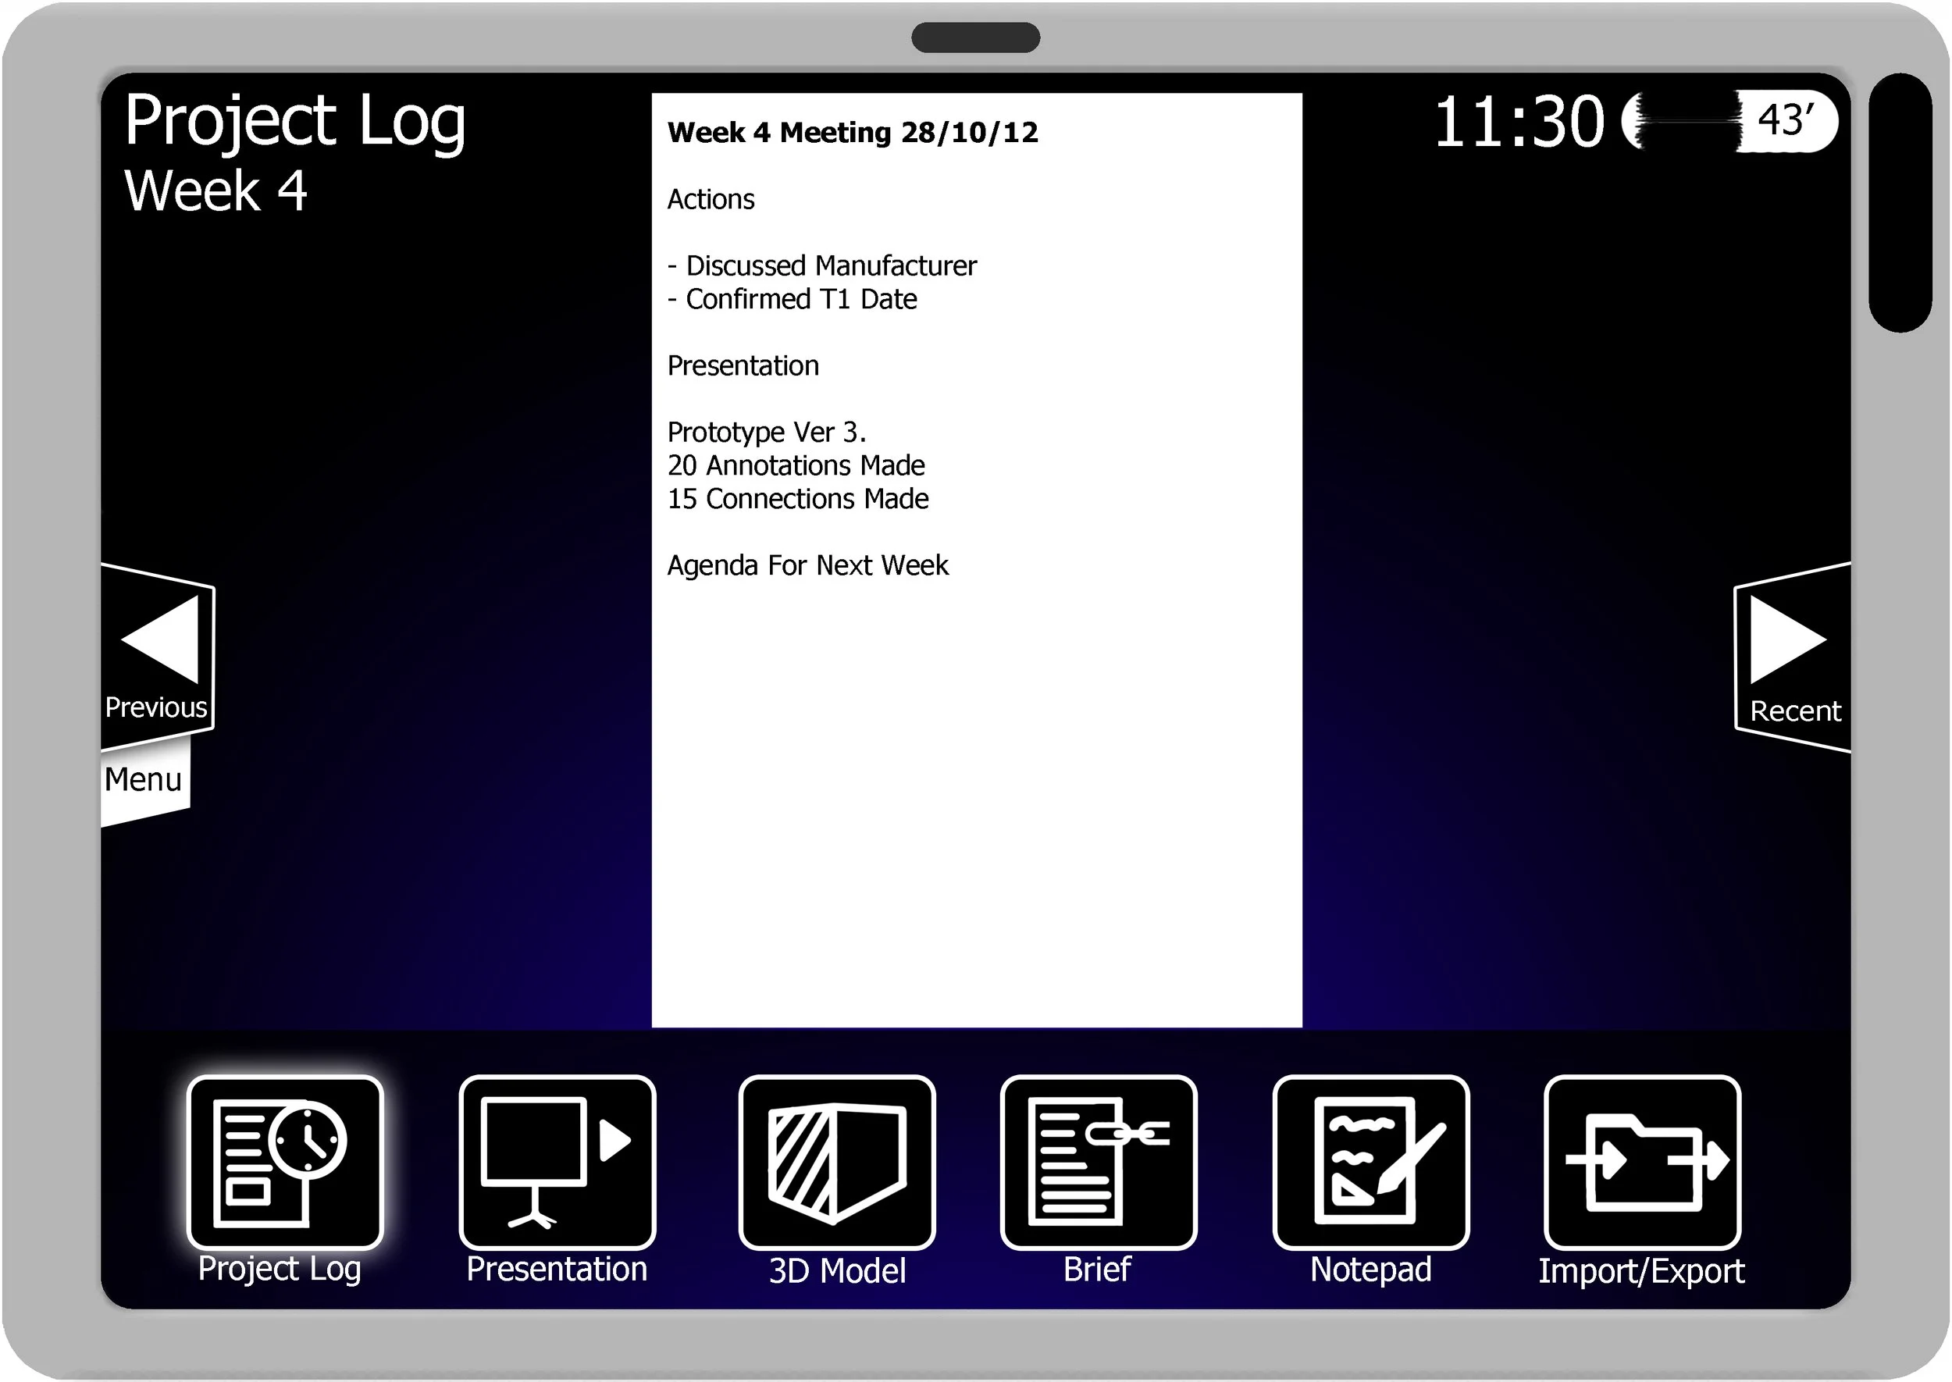Expand the Menu tab
The height and width of the screenshot is (1382, 1952).
[x=143, y=779]
